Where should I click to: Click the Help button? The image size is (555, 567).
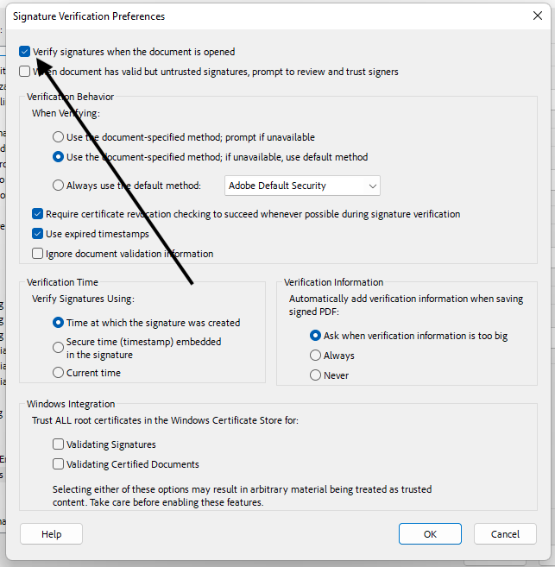(51, 534)
